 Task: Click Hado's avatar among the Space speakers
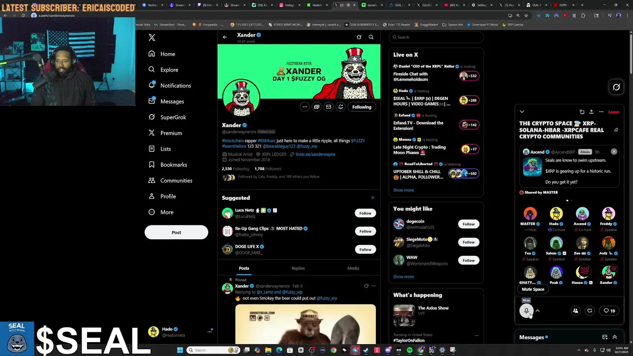556,214
